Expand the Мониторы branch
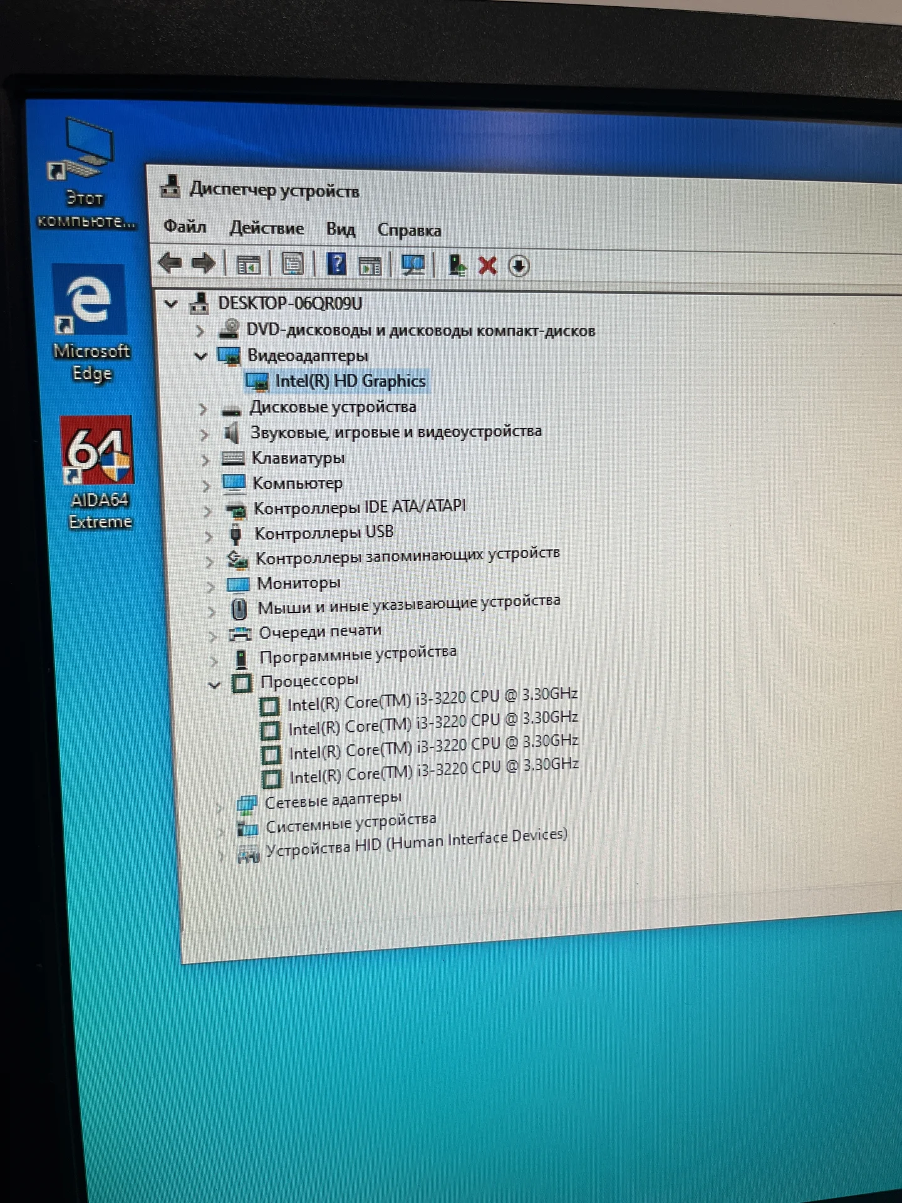 coord(211,587)
